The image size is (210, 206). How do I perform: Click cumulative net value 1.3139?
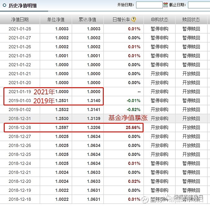coord(94,118)
